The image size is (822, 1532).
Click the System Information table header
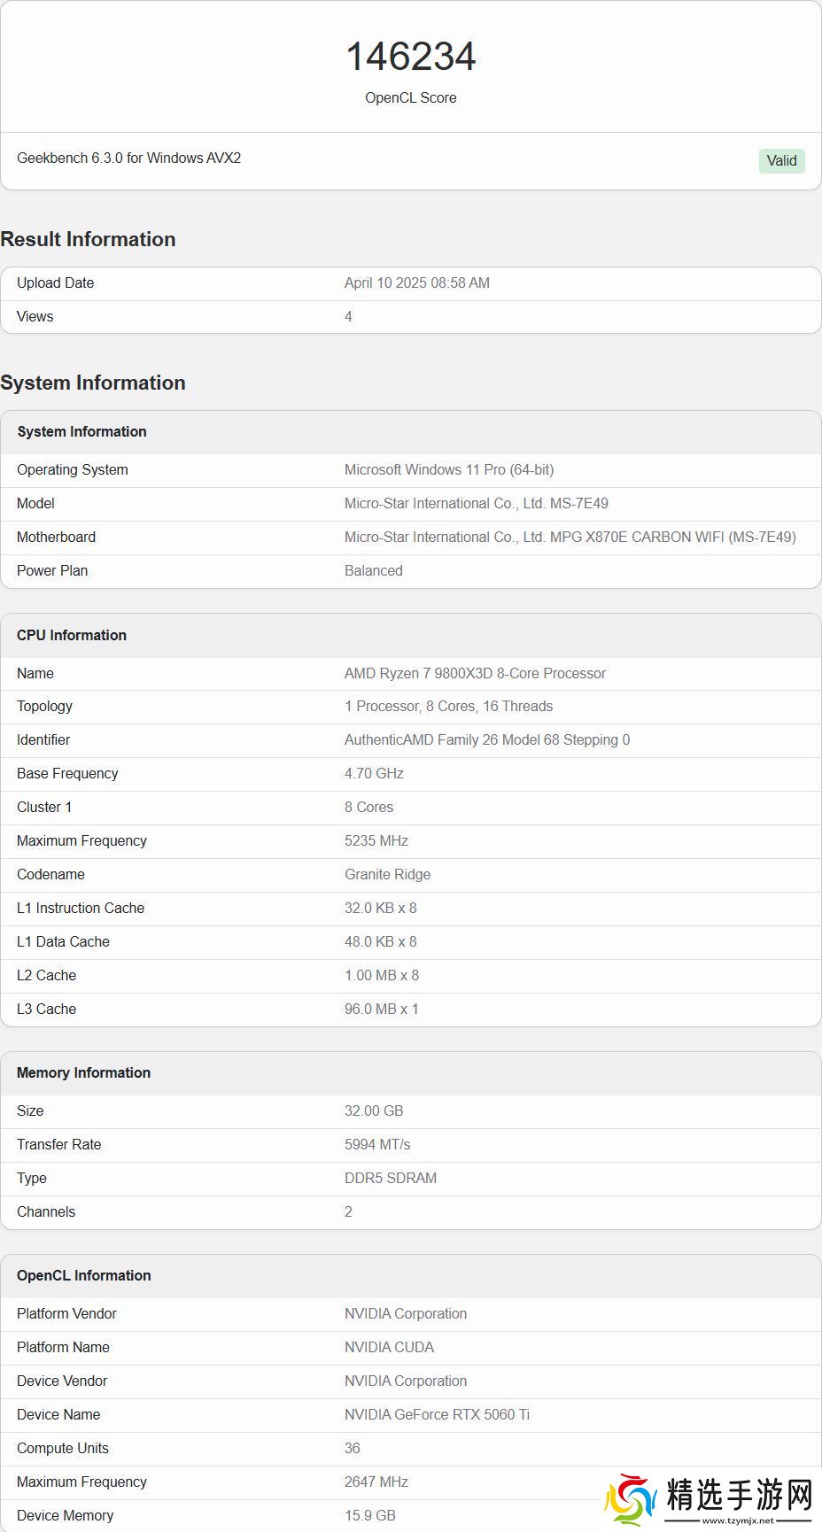tap(81, 431)
